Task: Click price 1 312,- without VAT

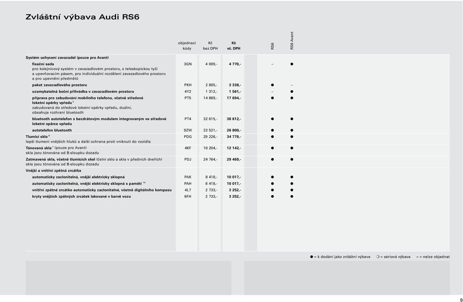Action: click(211, 91)
